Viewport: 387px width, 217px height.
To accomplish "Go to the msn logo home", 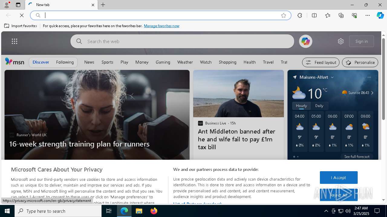I will point(15,62).
